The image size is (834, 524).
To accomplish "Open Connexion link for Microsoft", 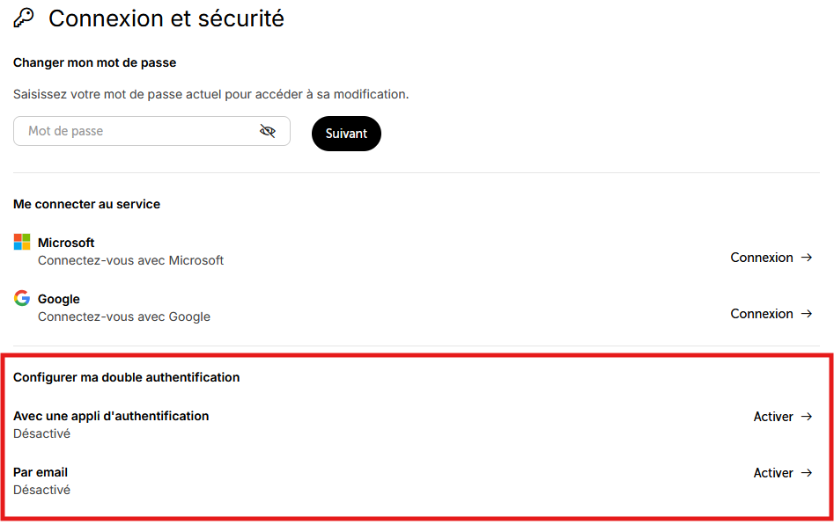I will (771, 258).
